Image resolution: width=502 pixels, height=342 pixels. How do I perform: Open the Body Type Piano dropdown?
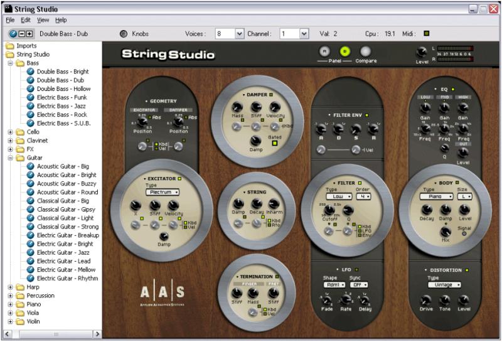click(x=436, y=196)
